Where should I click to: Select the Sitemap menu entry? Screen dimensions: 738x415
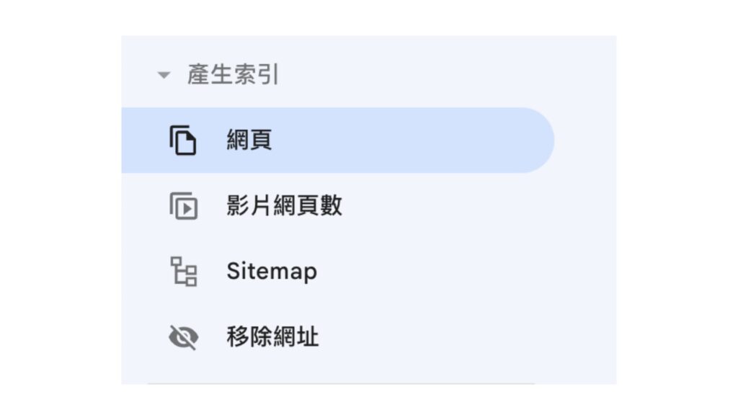click(x=338, y=272)
